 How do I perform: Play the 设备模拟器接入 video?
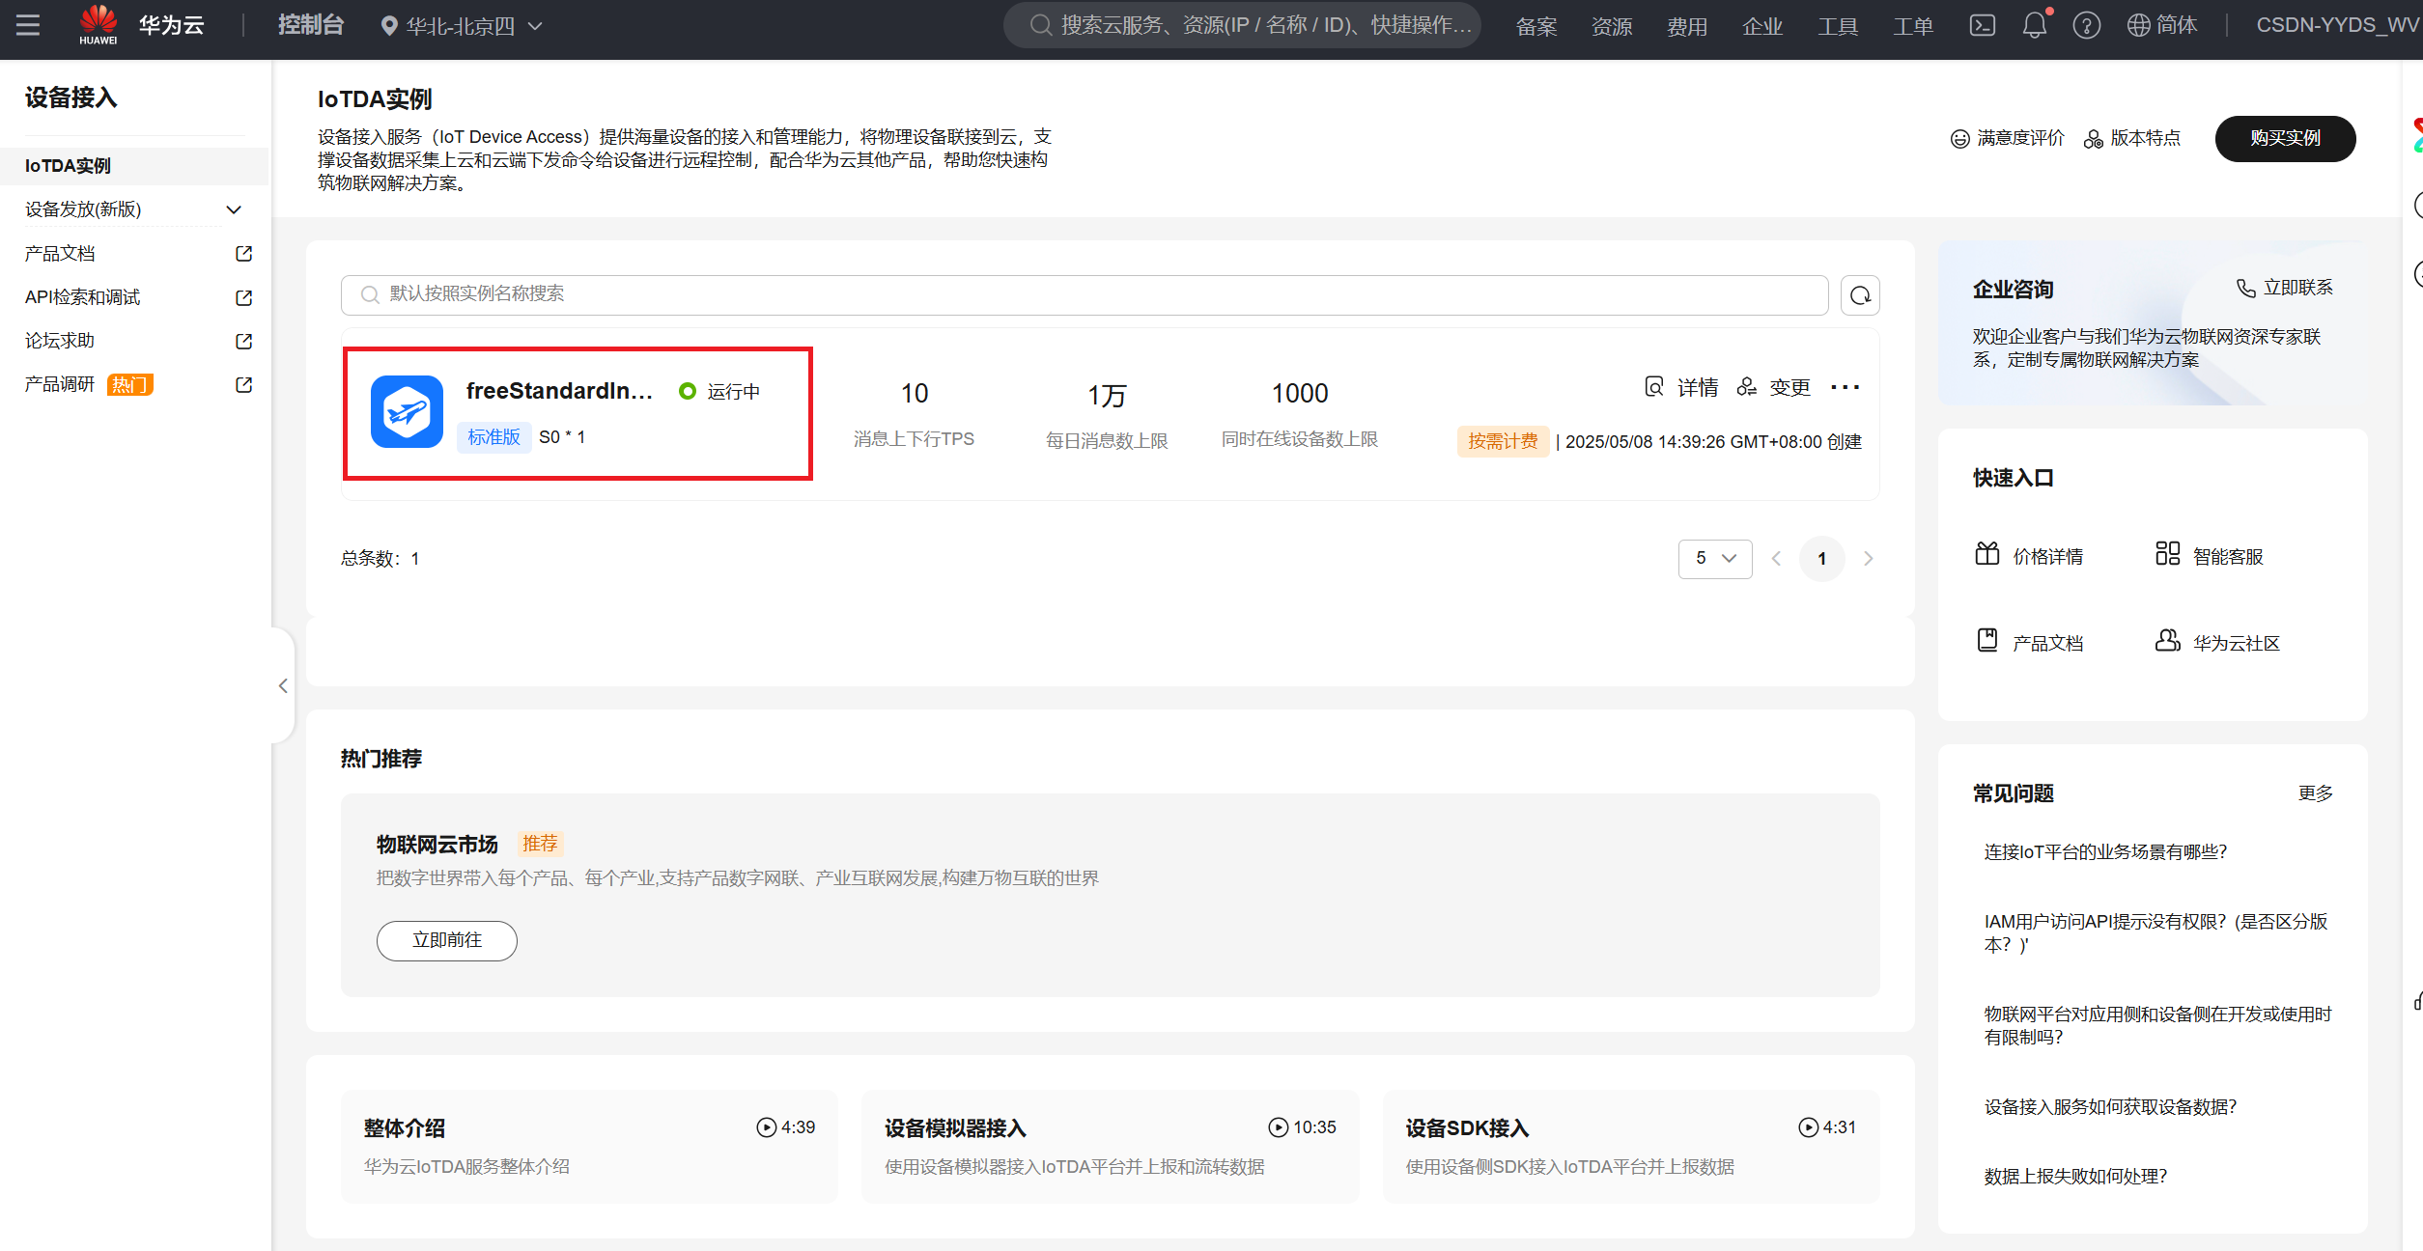(x=1278, y=1127)
